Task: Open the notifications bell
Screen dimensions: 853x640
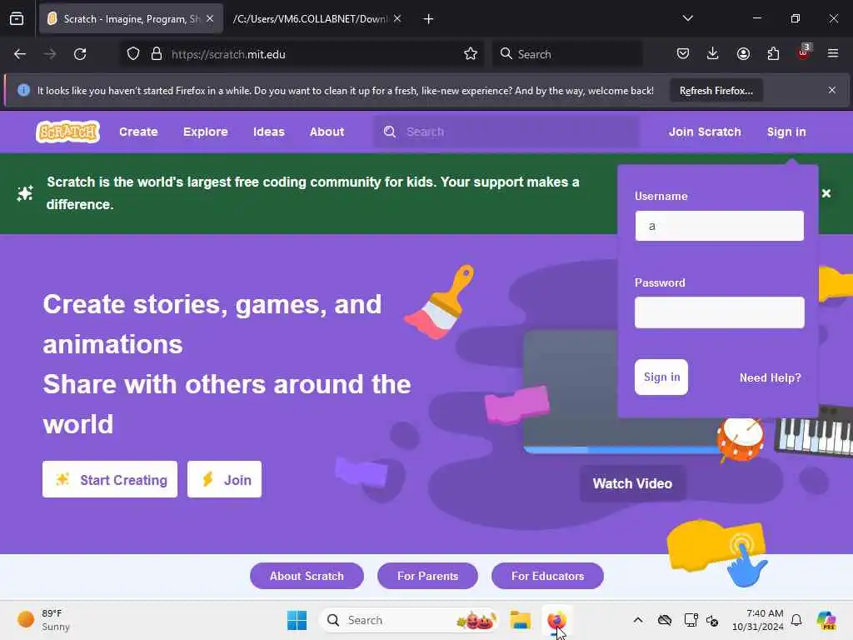Action: pyautogui.click(x=796, y=620)
